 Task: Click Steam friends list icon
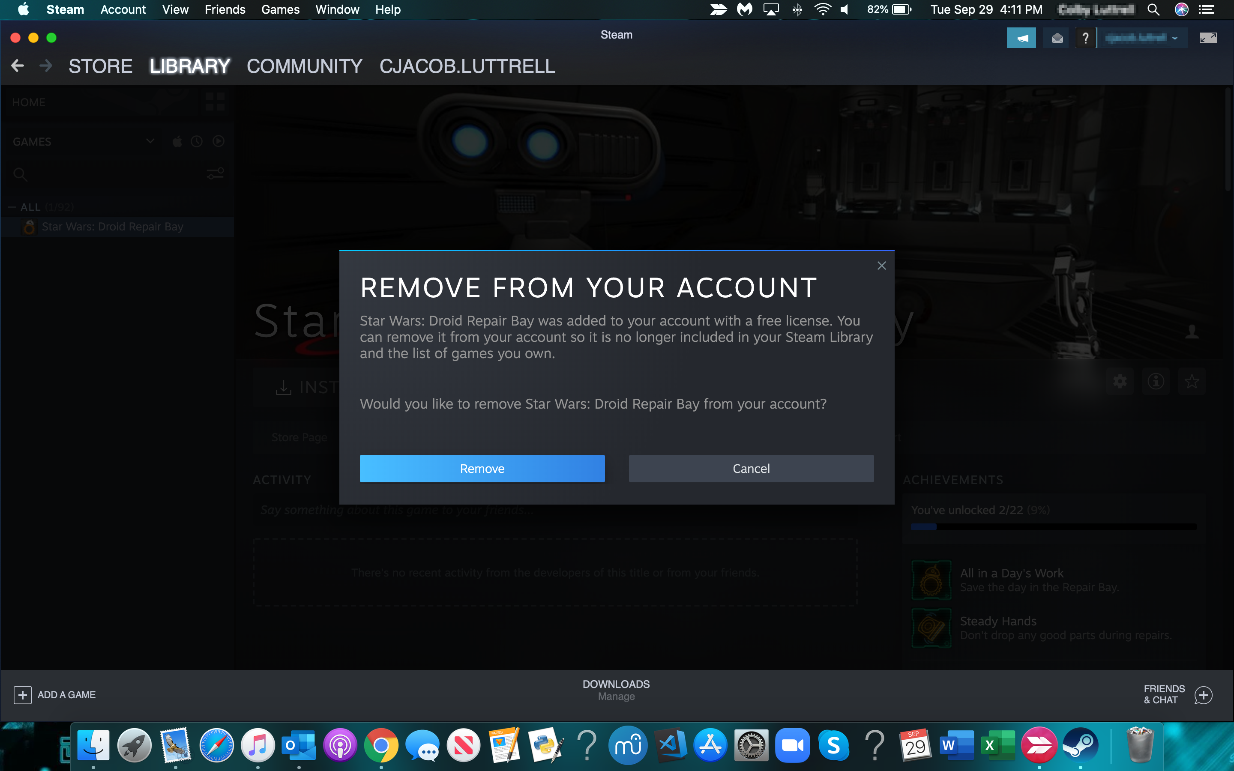(x=1206, y=695)
